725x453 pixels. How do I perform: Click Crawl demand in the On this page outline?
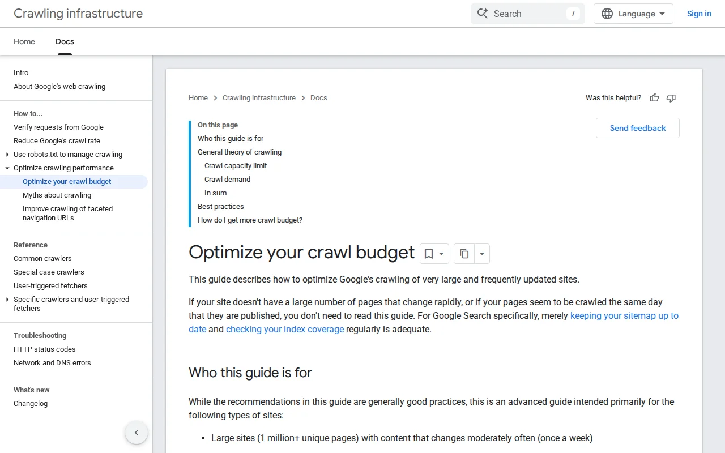227,179
